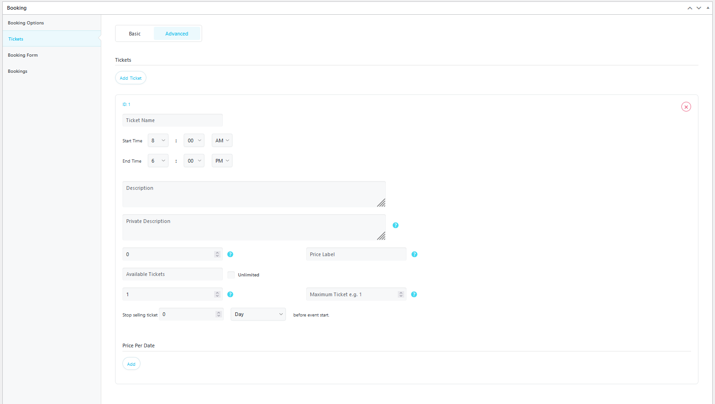
Task: Focus the Ticket Name field
Action: tap(173, 120)
